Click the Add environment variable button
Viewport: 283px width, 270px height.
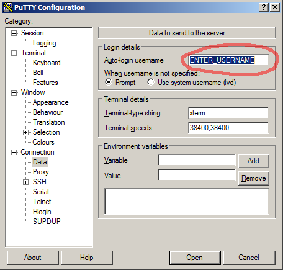(254, 161)
